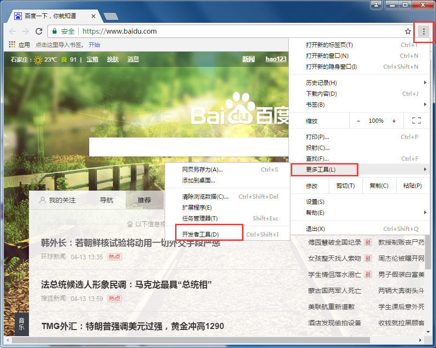Open the hao123 link
This screenshot has height=348, width=436.
(276, 59)
